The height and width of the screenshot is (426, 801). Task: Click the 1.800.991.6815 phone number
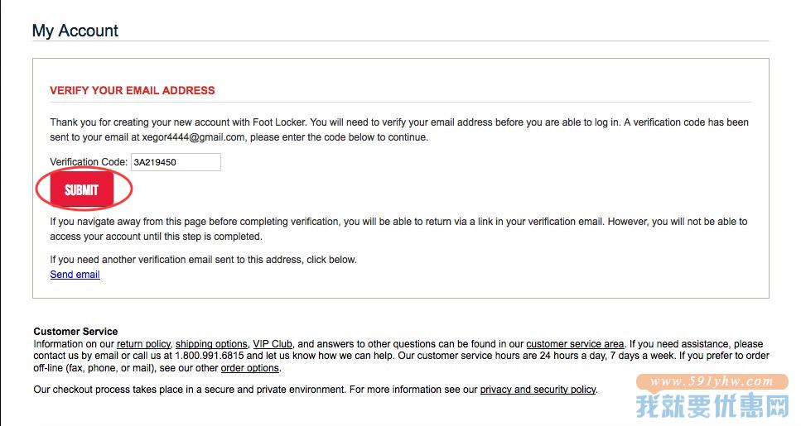coord(209,356)
